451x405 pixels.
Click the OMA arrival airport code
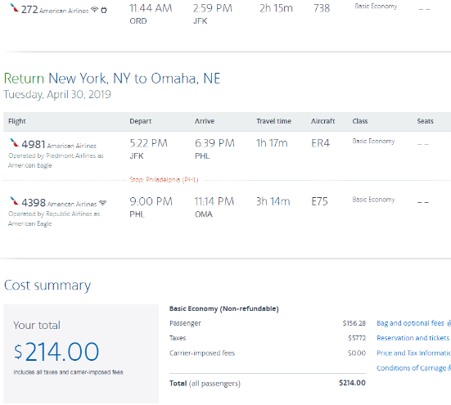(204, 214)
